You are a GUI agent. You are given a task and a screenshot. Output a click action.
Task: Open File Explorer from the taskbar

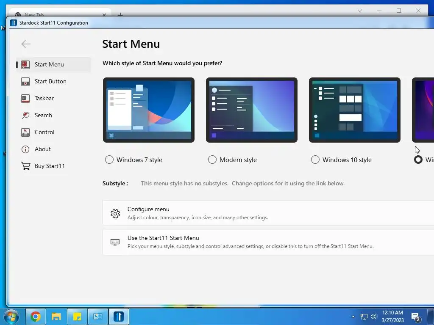click(x=56, y=317)
